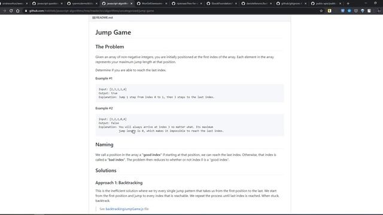Image resolution: width=383 pixels, height=215 pixels.
Task: Switch to the javascript-questions tab
Action: [47, 4]
